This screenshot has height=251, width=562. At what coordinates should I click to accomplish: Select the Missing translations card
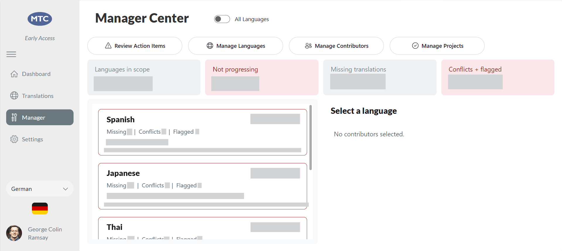(380, 77)
